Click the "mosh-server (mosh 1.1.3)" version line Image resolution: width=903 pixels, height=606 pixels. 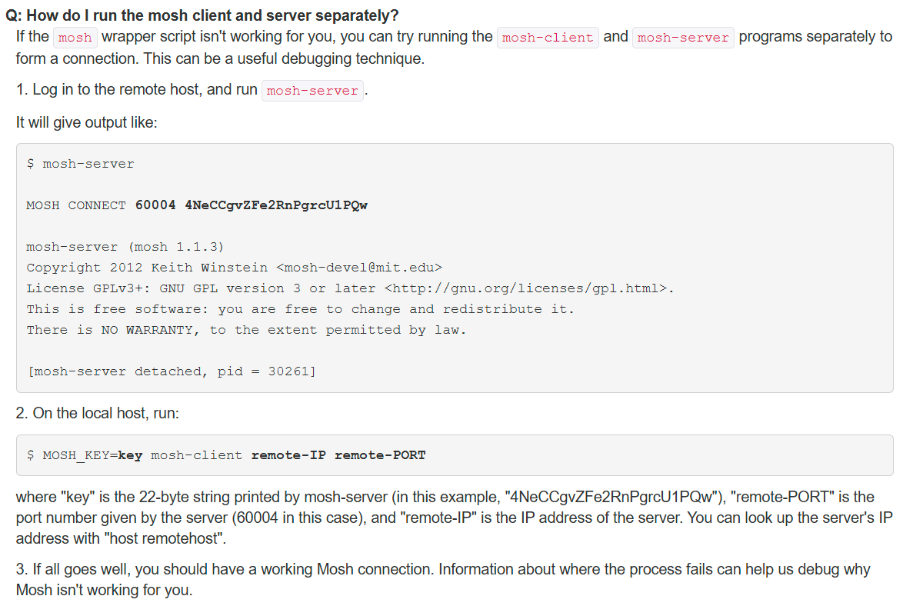click(x=125, y=247)
